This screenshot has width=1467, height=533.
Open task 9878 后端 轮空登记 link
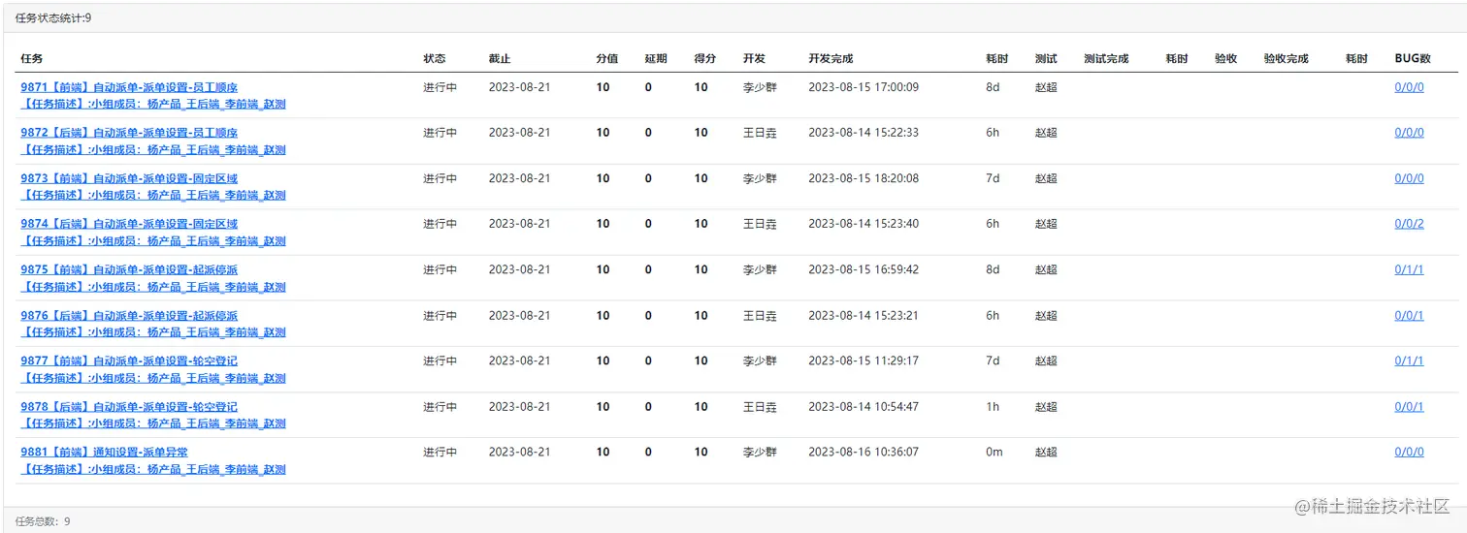point(129,407)
